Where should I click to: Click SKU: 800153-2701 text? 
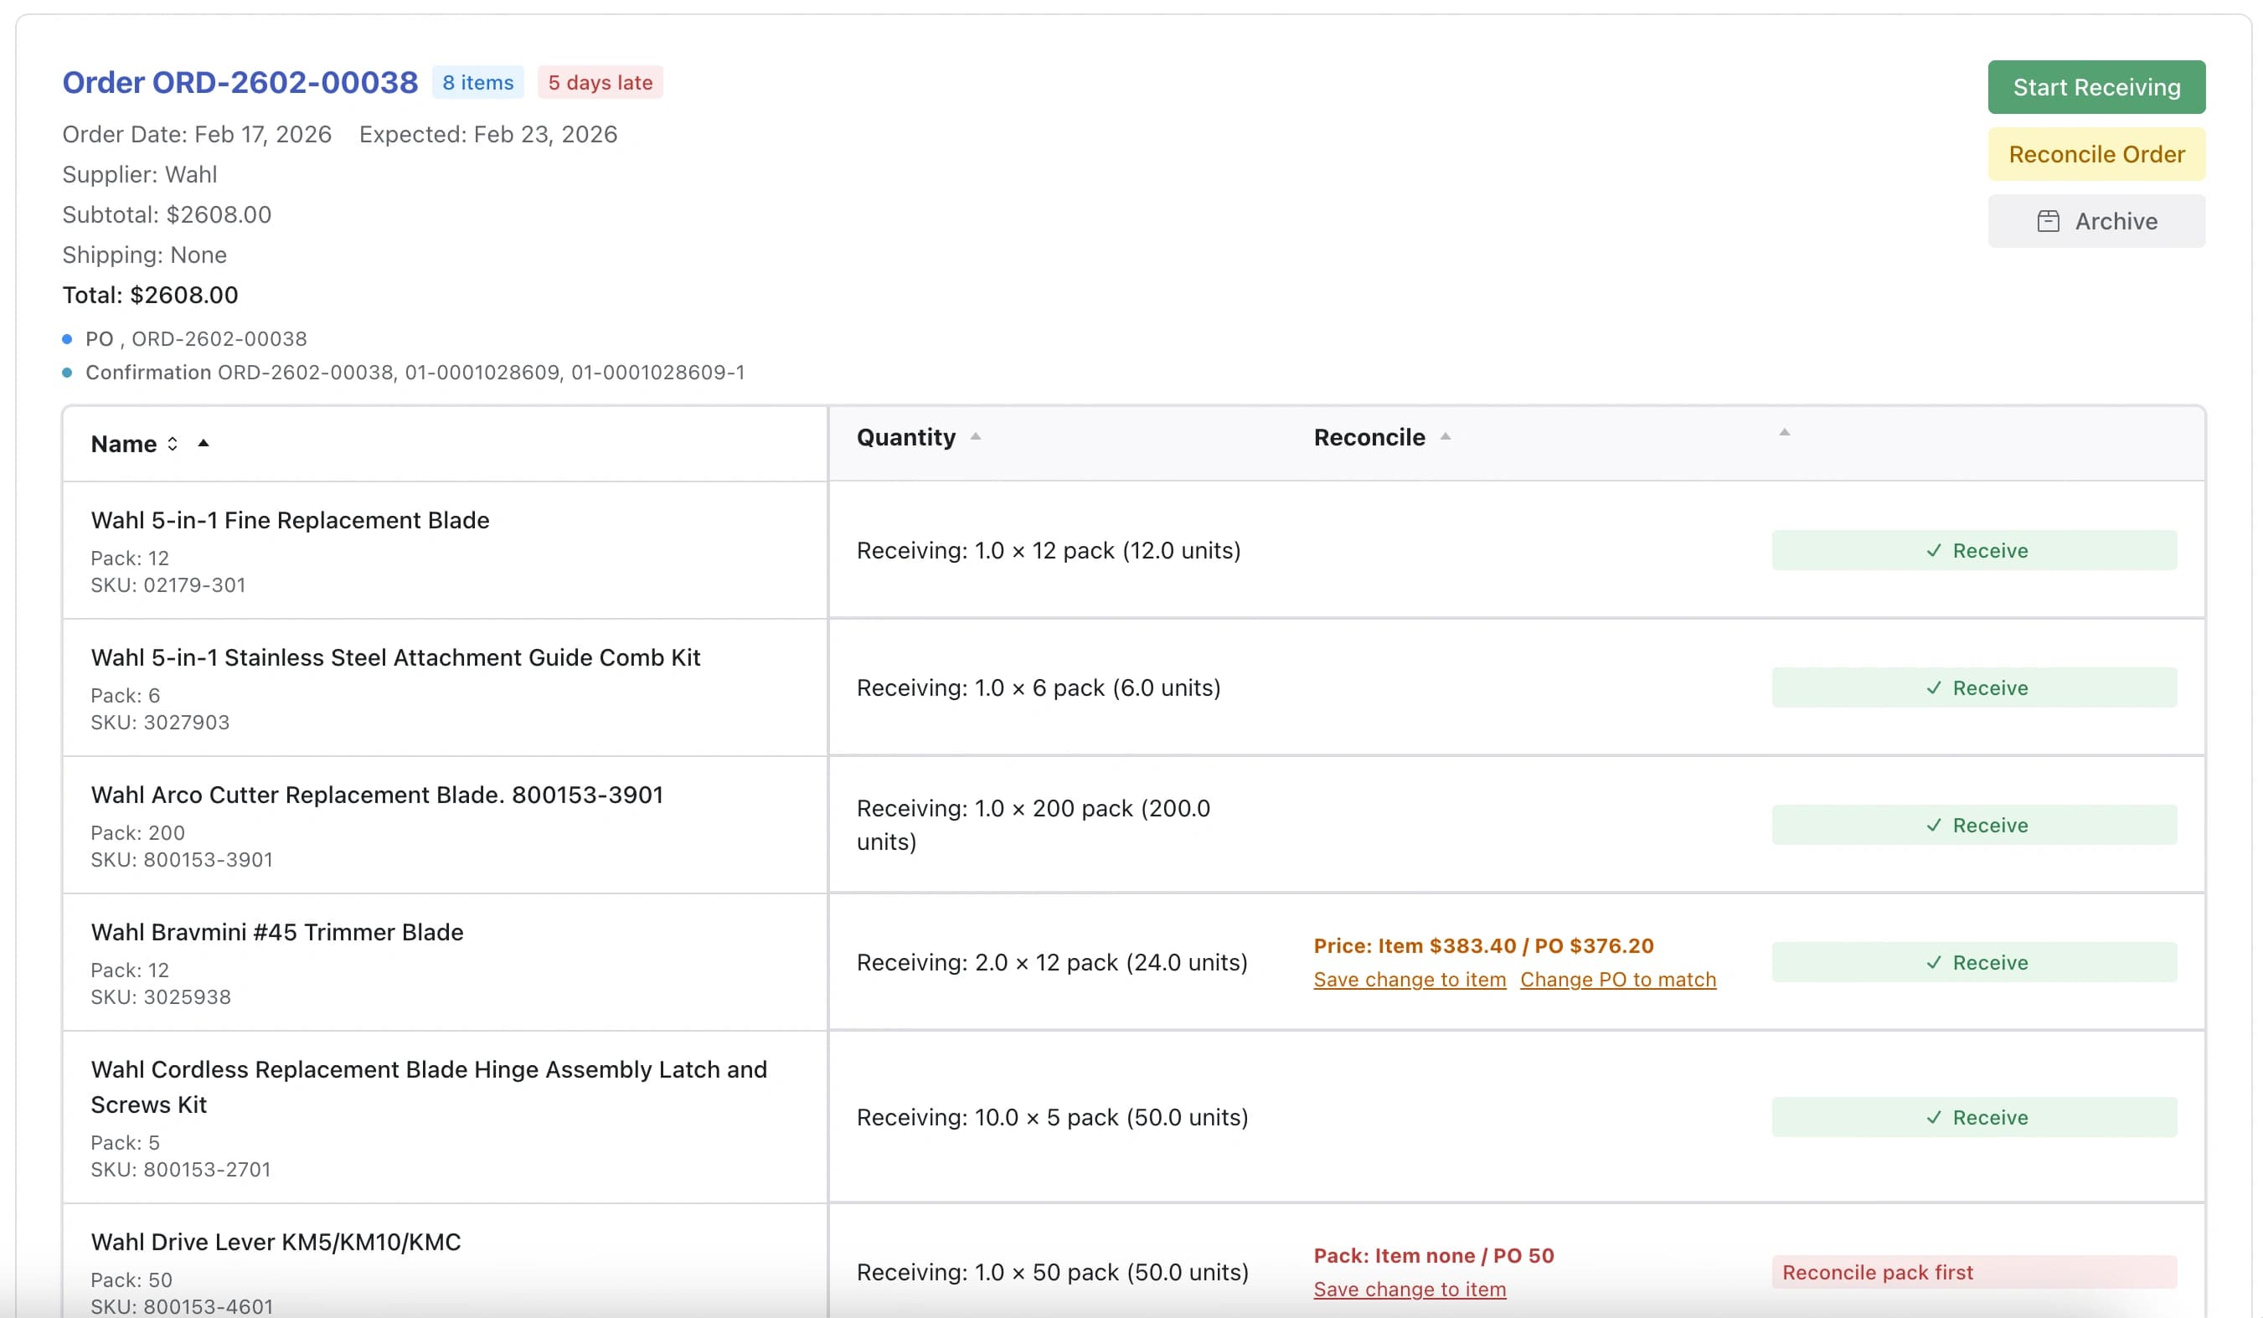(x=181, y=1169)
